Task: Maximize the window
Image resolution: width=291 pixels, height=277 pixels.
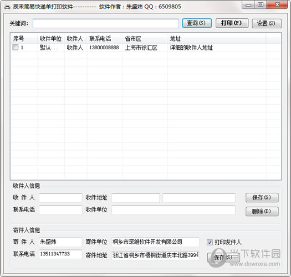Action: [261, 4]
